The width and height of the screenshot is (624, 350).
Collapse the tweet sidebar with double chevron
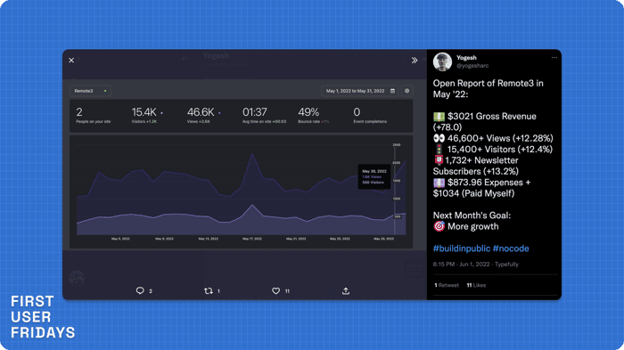pos(415,61)
